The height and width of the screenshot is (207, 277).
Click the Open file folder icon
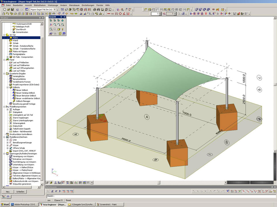point(8,9)
